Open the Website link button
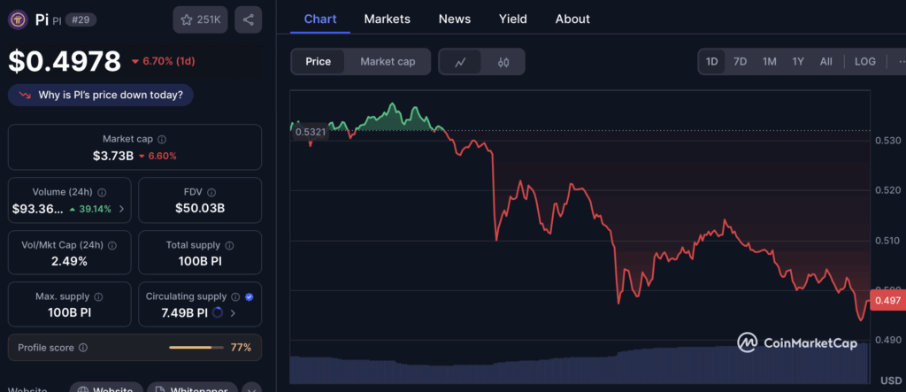The width and height of the screenshot is (906, 392). pyautogui.click(x=106, y=388)
